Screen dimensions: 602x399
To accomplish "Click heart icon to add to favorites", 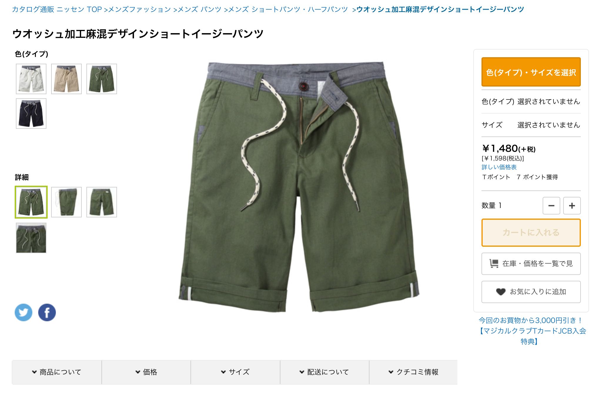I will (x=501, y=292).
